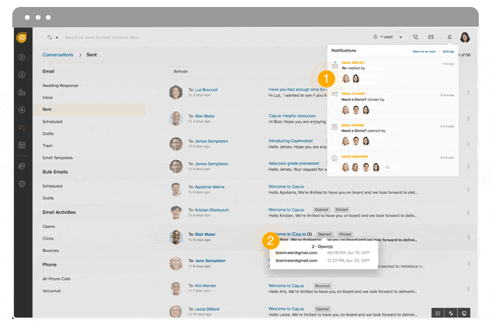Open Welcome grade processed email subject
Viewport: 491px width, 327px height.
pyautogui.click(x=294, y=163)
